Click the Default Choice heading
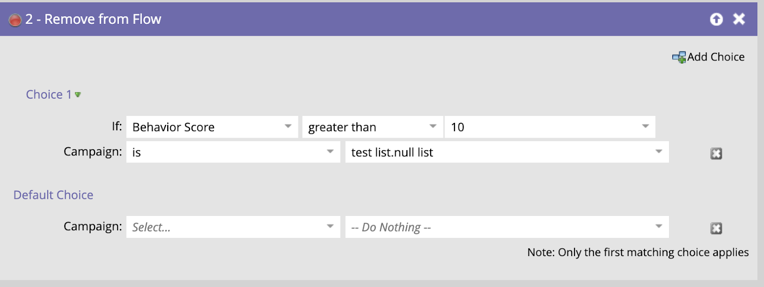Screen dimensions: 764x287 (53, 195)
